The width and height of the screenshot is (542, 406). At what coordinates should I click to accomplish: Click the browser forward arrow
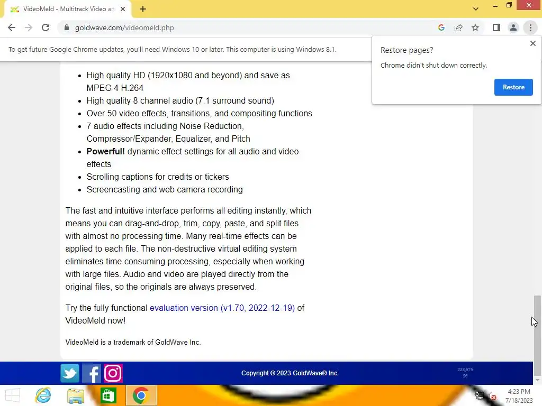coord(29,27)
